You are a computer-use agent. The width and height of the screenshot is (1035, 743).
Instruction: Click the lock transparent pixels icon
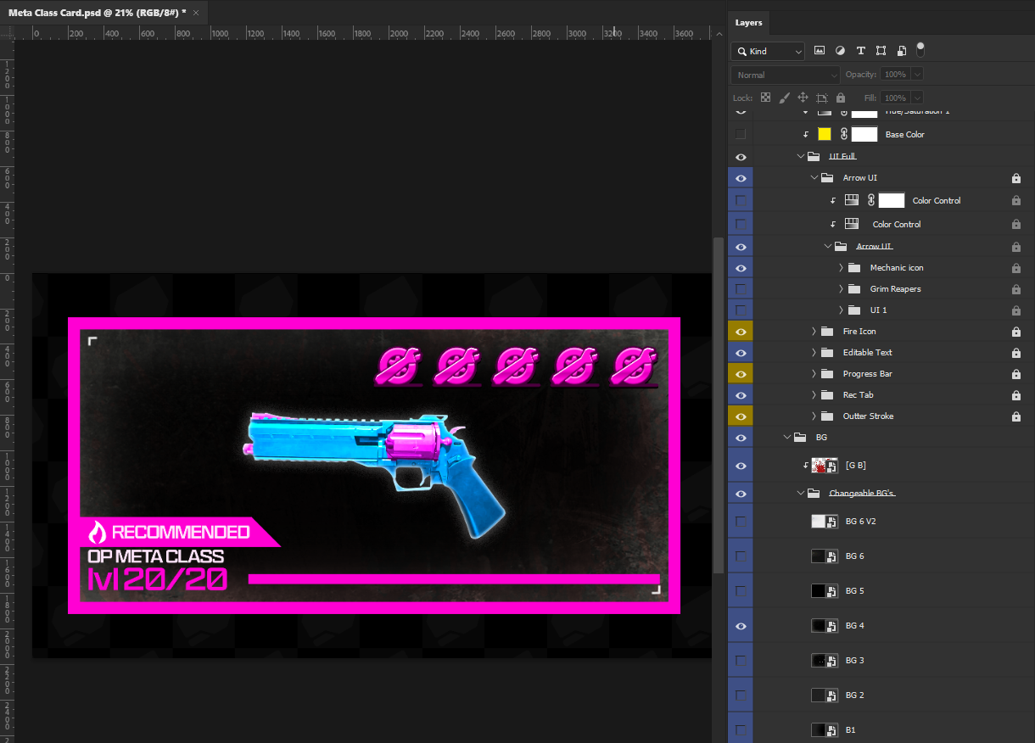[x=765, y=98]
